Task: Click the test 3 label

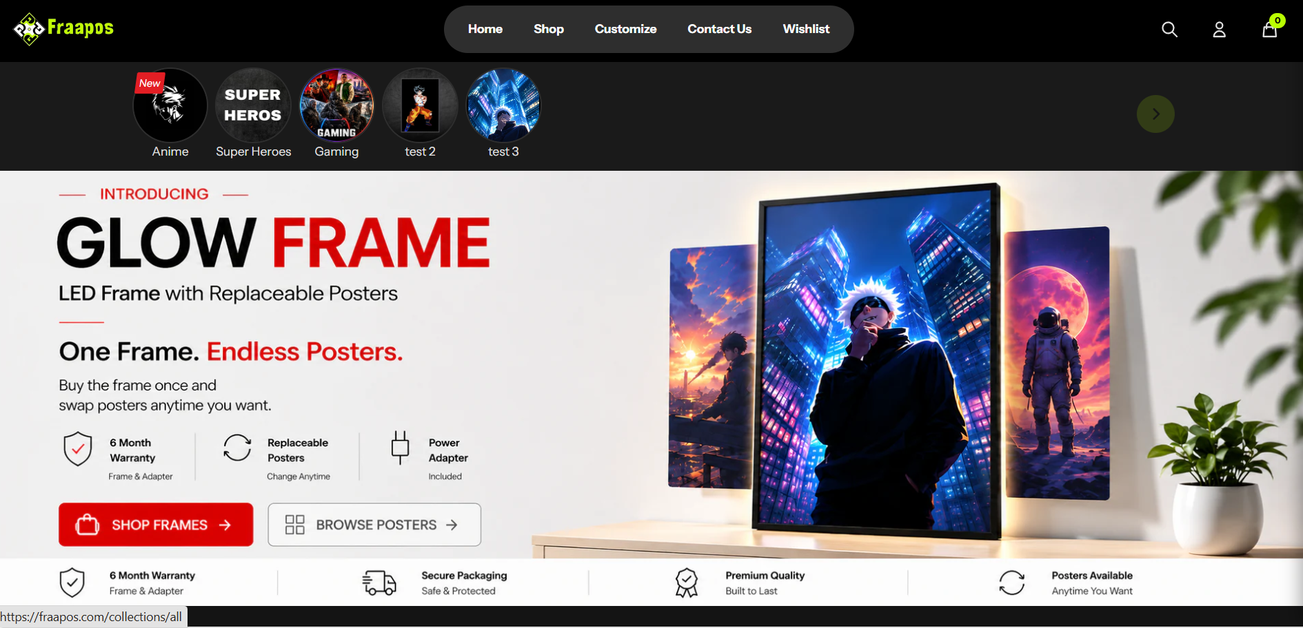Action: pyautogui.click(x=503, y=151)
